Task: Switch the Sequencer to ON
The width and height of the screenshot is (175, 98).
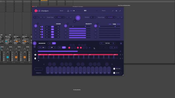Action: pos(54,43)
